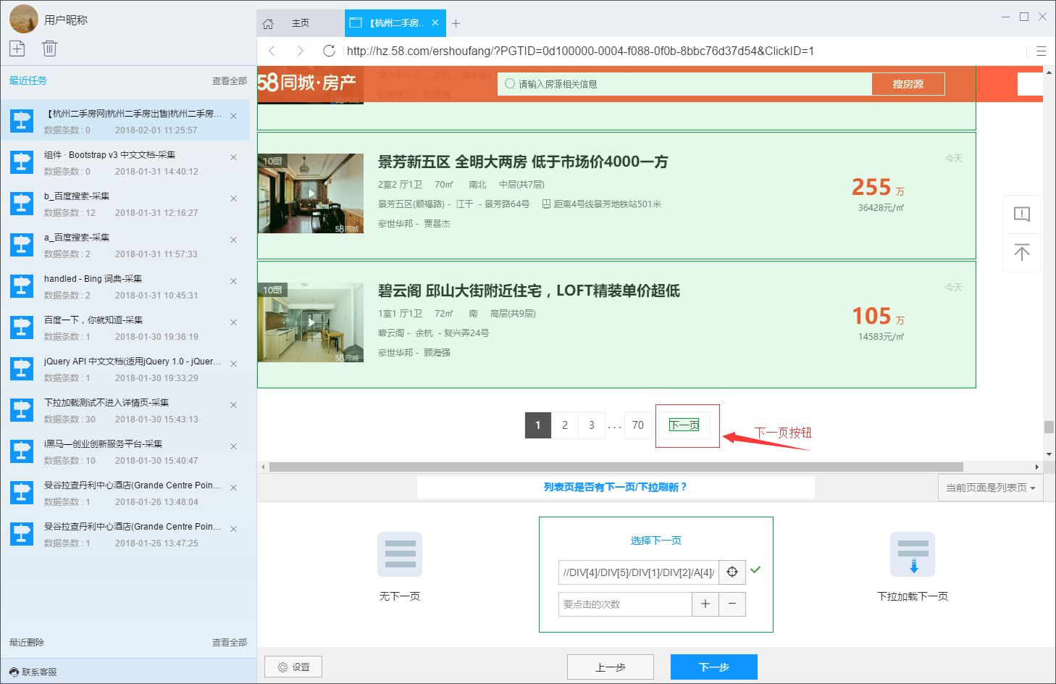The height and width of the screenshot is (684, 1056).
Task: Open the 碧云阁 listing thumbnail
Action: [x=311, y=322]
